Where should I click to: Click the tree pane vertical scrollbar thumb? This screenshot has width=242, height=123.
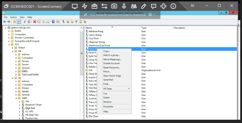point(82,53)
